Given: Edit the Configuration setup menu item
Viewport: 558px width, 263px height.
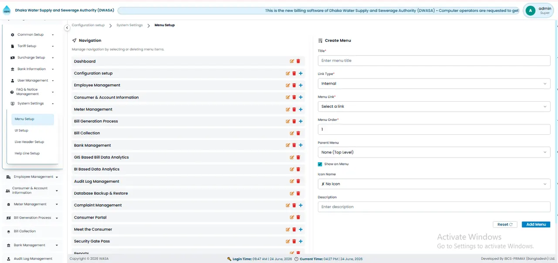Looking at the screenshot, I should click(288, 73).
